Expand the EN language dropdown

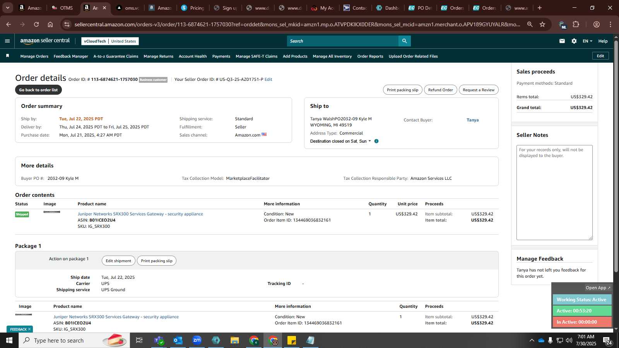click(587, 41)
